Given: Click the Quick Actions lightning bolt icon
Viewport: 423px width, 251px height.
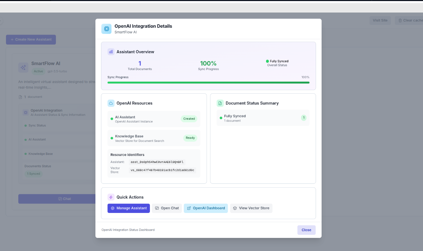Looking at the screenshot, I should click(x=111, y=197).
